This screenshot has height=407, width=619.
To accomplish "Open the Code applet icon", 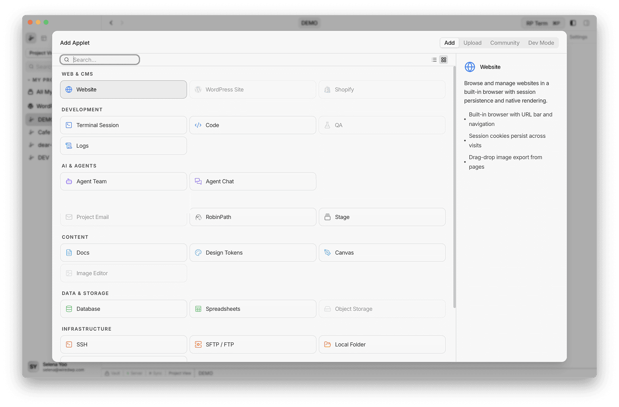I will 198,125.
